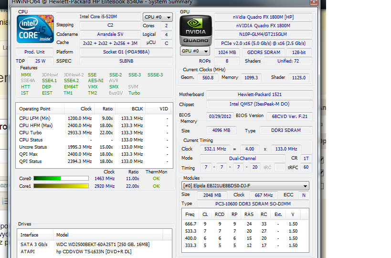The width and height of the screenshot is (391, 258).
Task: Open the GPU #0 selector dropdown
Action: (x=195, y=51)
